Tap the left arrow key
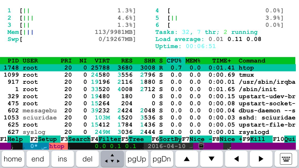This screenshot has height=168, width=299. click(236, 159)
